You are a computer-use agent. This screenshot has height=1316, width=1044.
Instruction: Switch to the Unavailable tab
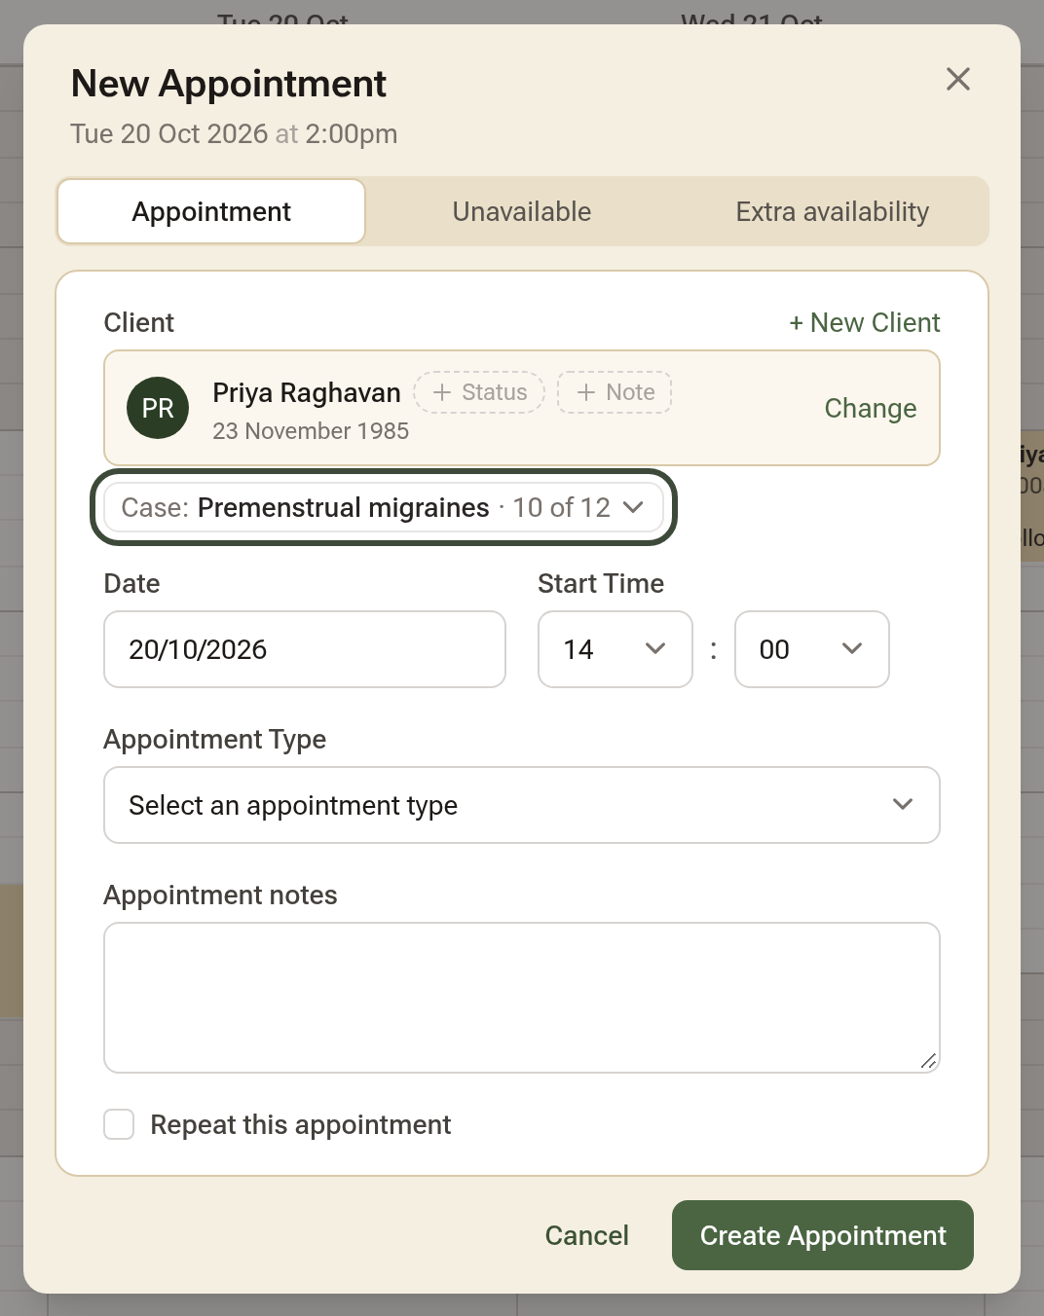tap(522, 211)
